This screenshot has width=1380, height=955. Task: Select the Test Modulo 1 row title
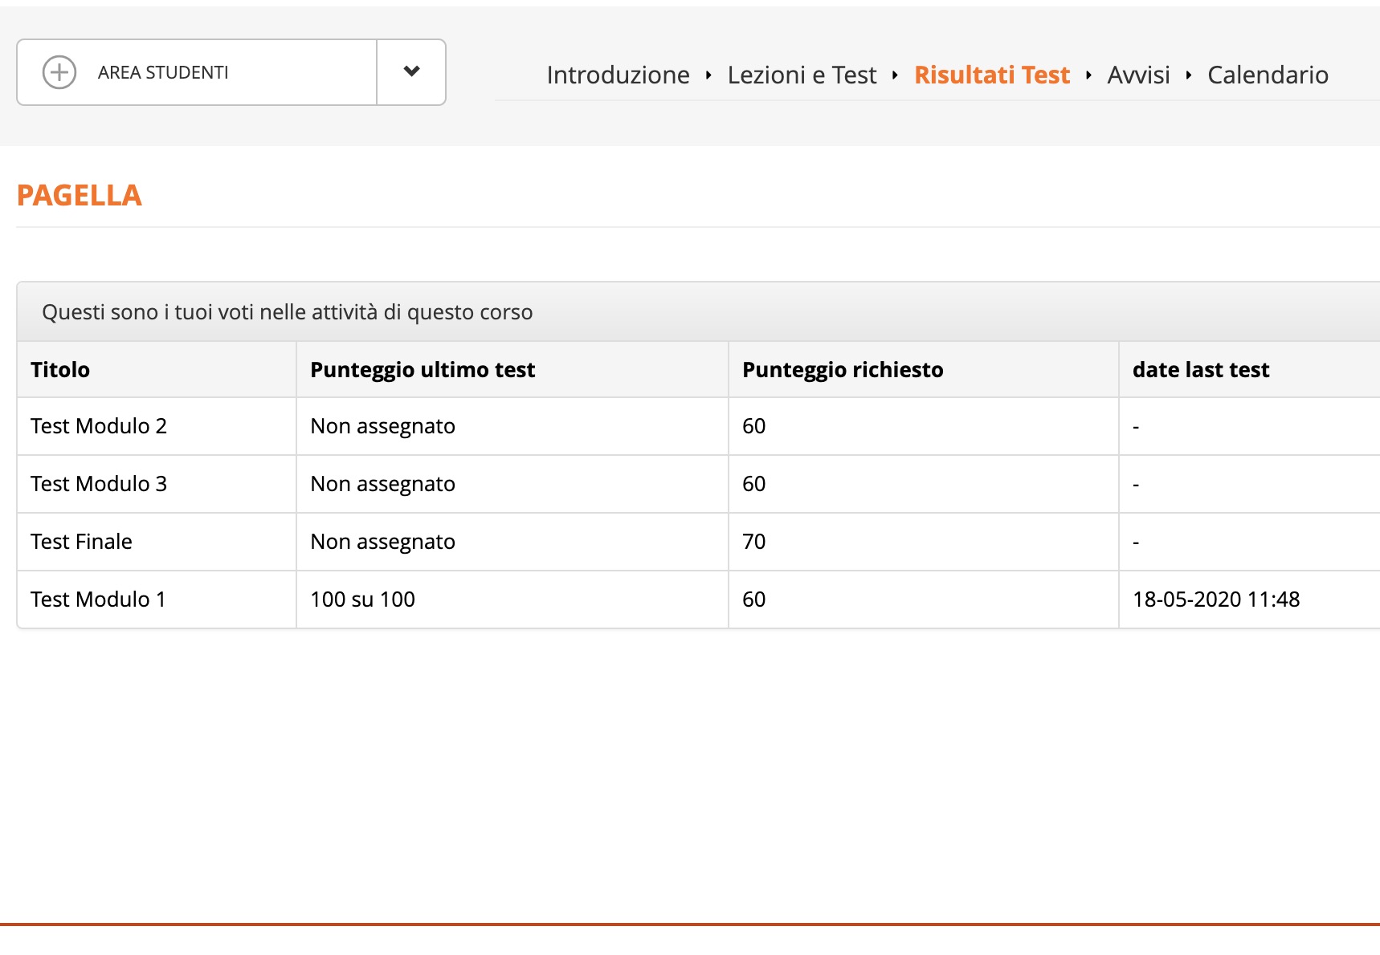[98, 599]
